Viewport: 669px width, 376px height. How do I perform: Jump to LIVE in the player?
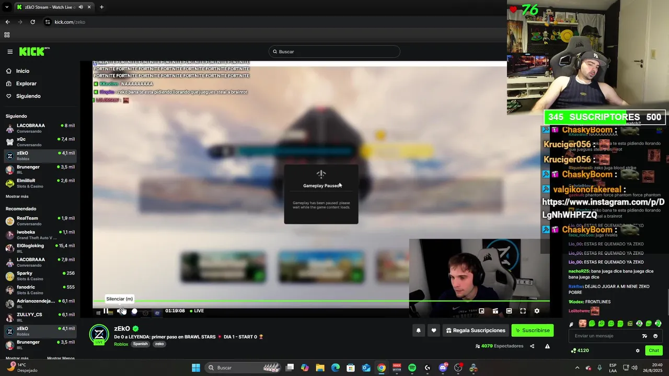tap(197, 311)
